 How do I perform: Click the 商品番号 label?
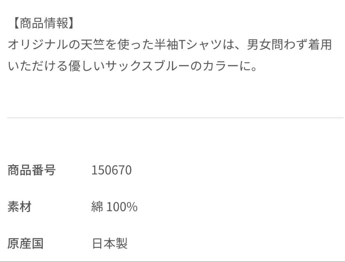coord(31,170)
